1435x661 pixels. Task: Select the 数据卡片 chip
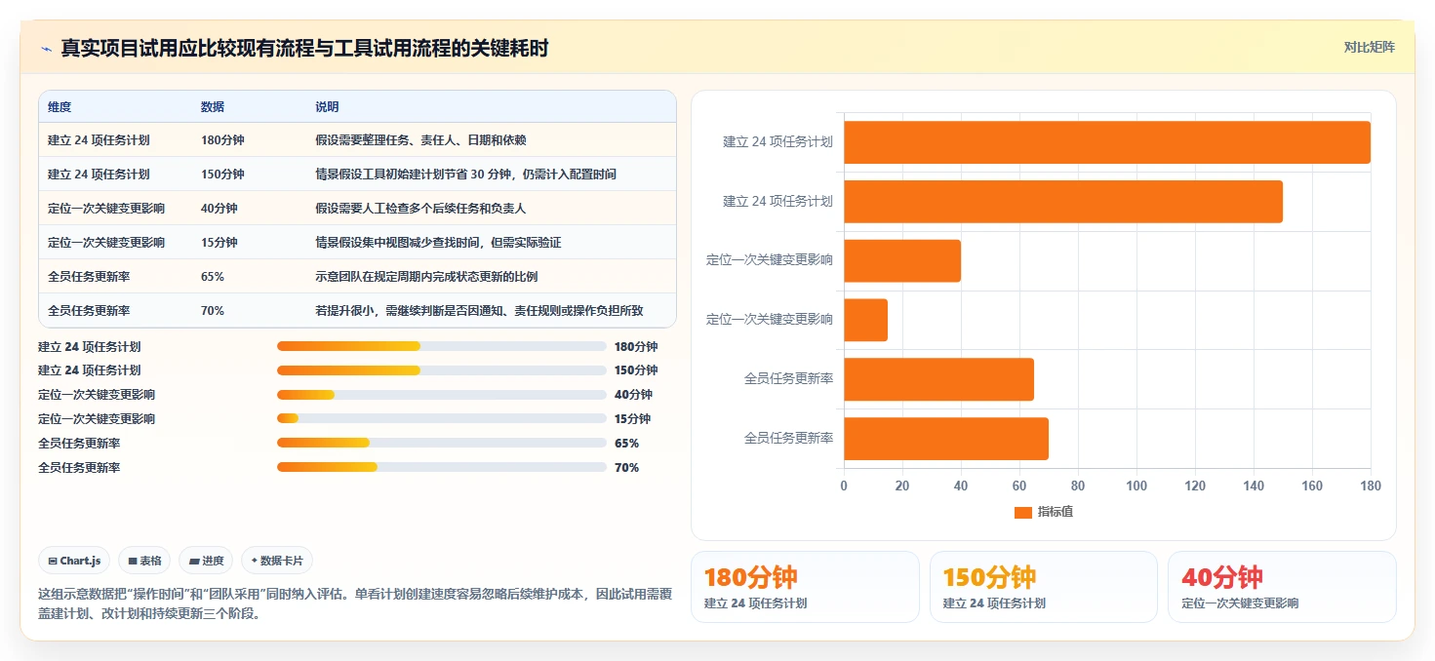[x=277, y=561]
